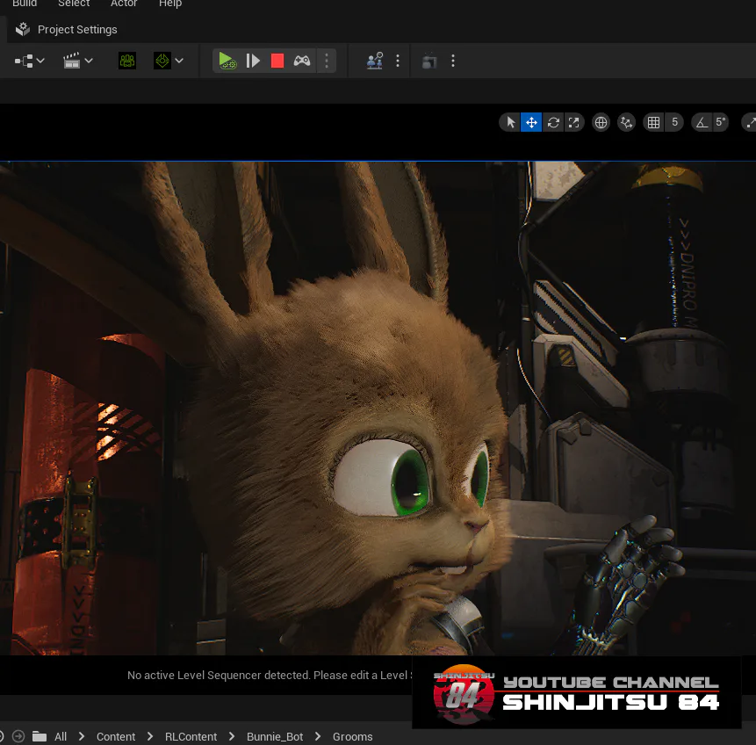Go to the All breadcrumb
The height and width of the screenshot is (745, 756).
(61, 737)
